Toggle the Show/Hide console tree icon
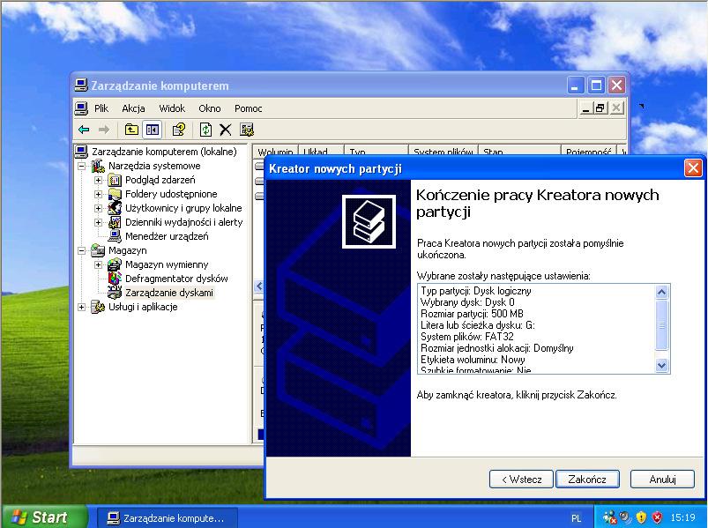The width and height of the screenshot is (708, 528). click(x=153, y=130)
